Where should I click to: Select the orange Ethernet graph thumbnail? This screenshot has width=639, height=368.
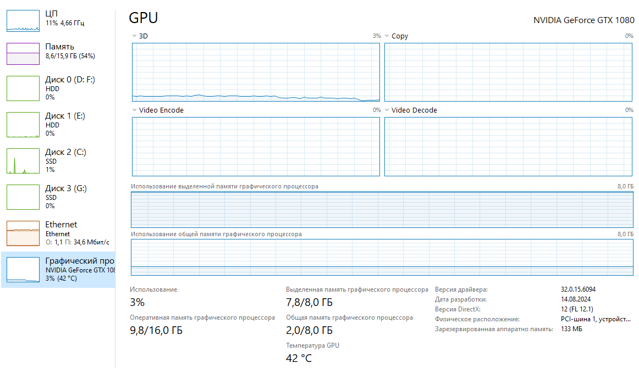click(23, 233)
